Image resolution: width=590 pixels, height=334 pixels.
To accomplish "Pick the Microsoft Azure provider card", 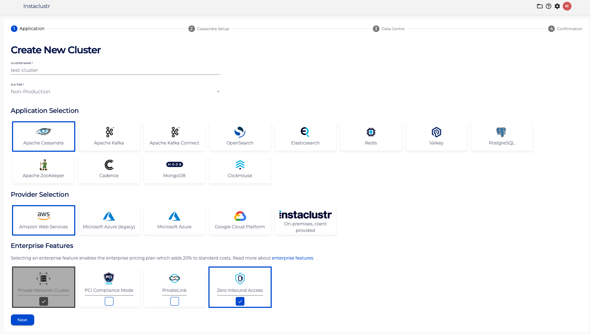I will [x=175, y=220].
